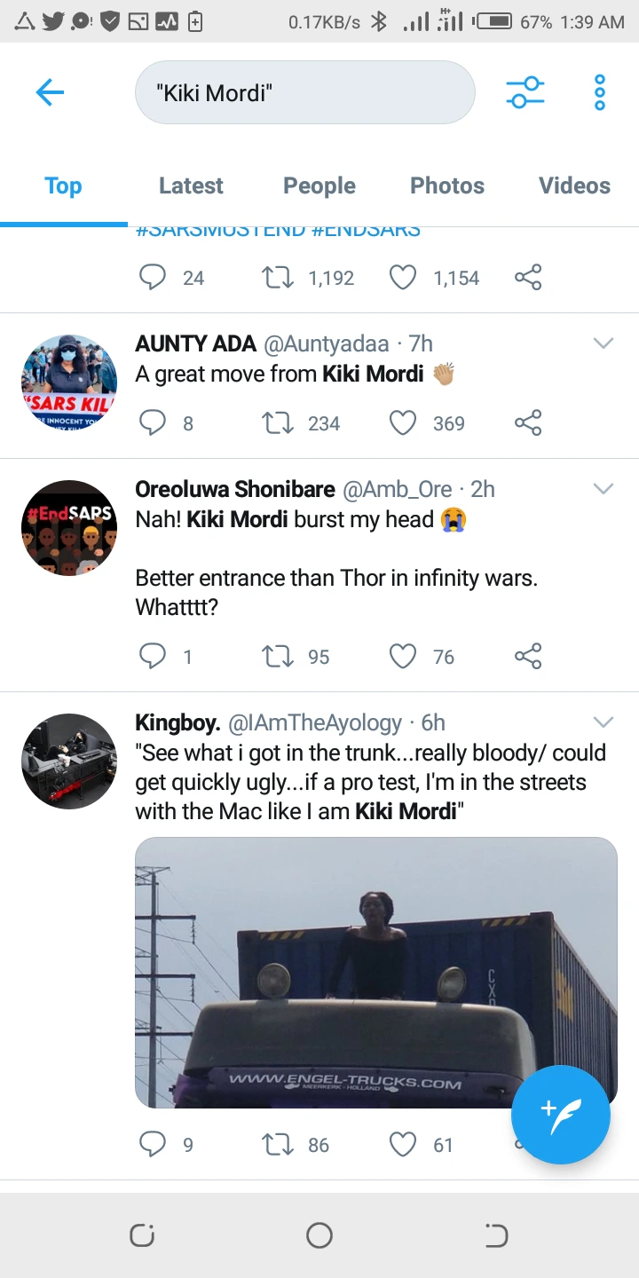Tap the back arrow icon
Image resolution: width=639 pixels, height=1278 pixels.
tap(50, 92)
